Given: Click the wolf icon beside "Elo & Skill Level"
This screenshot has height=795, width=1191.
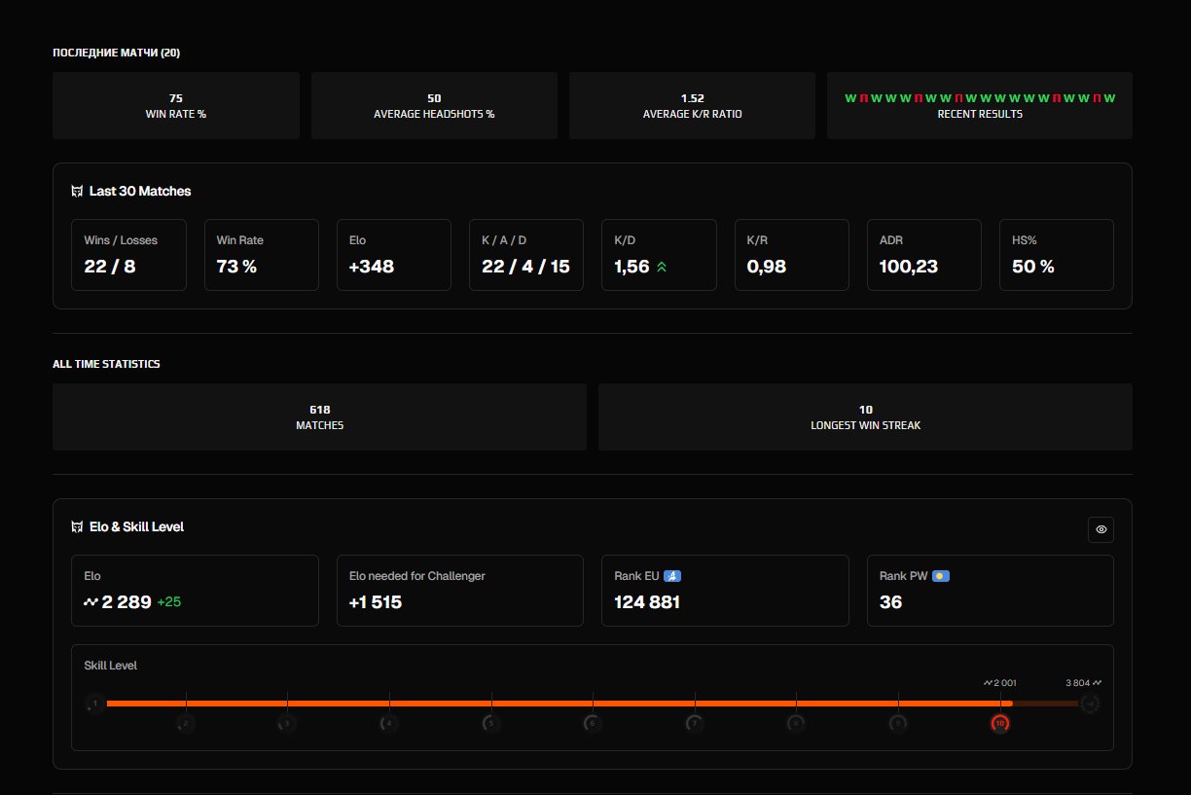Looking at the screenshot, I should pyautogui.click(x=77, y=525).
